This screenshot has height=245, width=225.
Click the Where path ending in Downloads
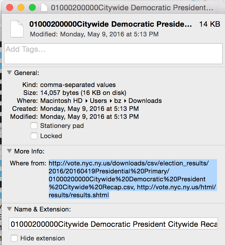click(x=101, y=101)
